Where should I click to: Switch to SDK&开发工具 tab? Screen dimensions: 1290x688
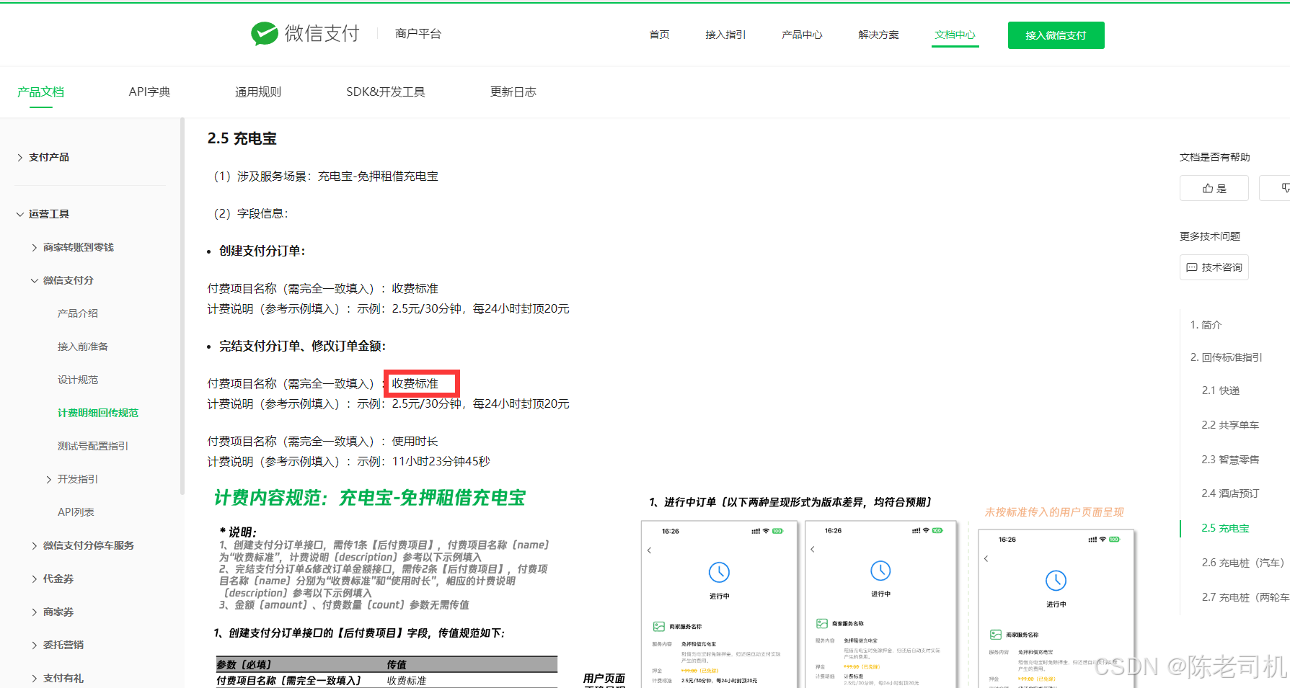pos(386,92)
